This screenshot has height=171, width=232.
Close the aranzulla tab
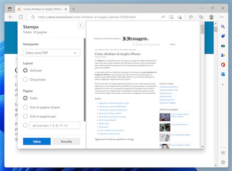click(x=66, y=9)
